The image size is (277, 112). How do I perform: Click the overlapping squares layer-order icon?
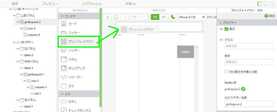[x=173, y=17]
